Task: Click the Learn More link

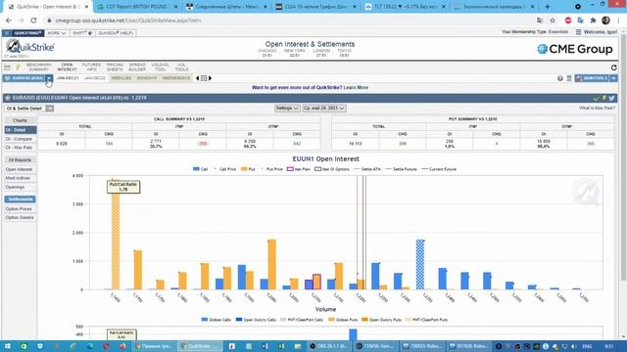Action: tap(356, 87)
